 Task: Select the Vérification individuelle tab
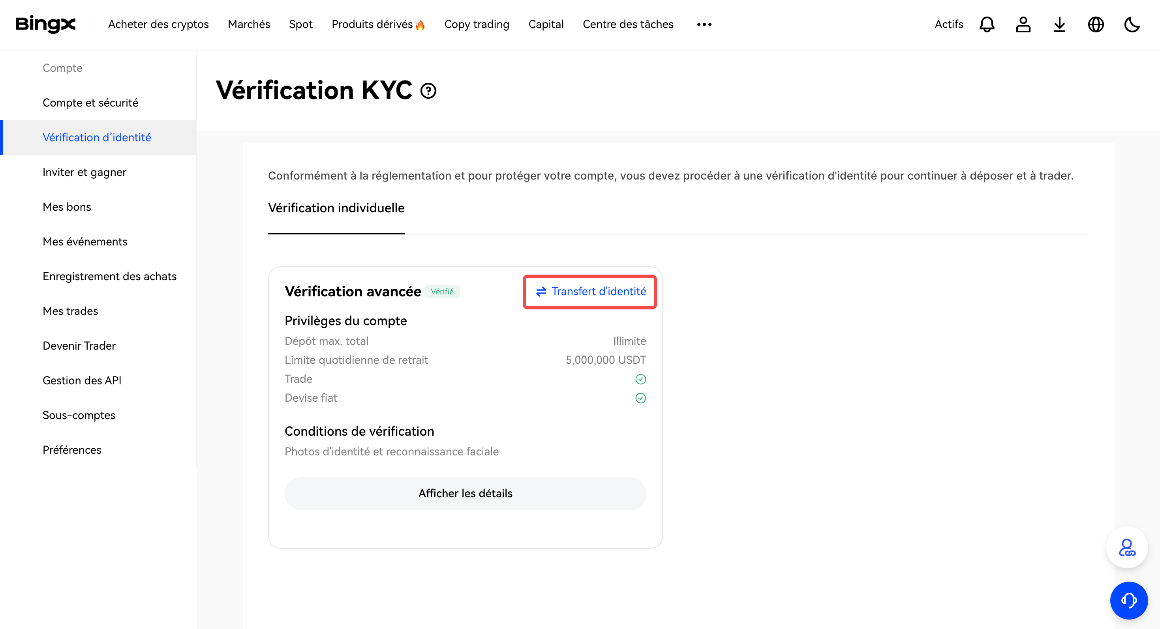pos(336,208)
